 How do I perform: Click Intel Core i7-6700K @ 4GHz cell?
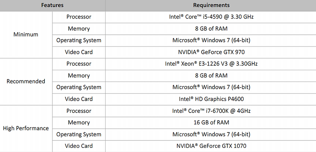point(211,111)
